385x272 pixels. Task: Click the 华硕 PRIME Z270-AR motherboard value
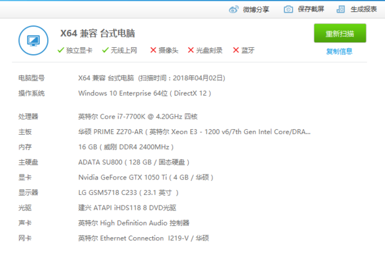click(194, 132)
